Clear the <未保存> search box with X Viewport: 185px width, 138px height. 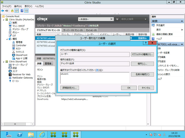[x=111, y=19]
